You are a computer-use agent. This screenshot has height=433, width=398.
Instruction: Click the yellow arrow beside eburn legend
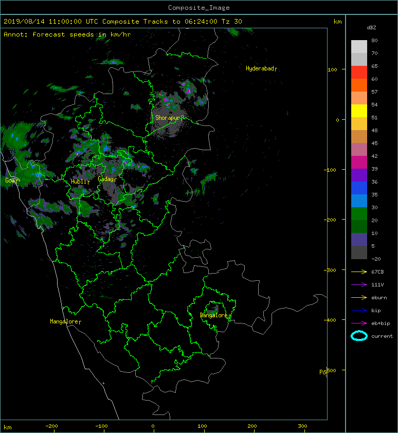click(x=359, y=297)
